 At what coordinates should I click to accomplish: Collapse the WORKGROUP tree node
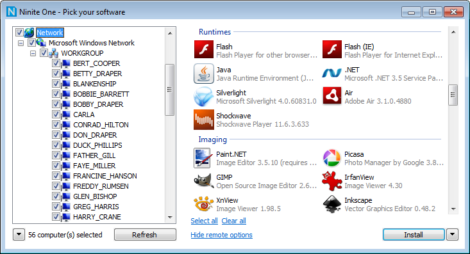pyautogui.click(x=33, y=53)
